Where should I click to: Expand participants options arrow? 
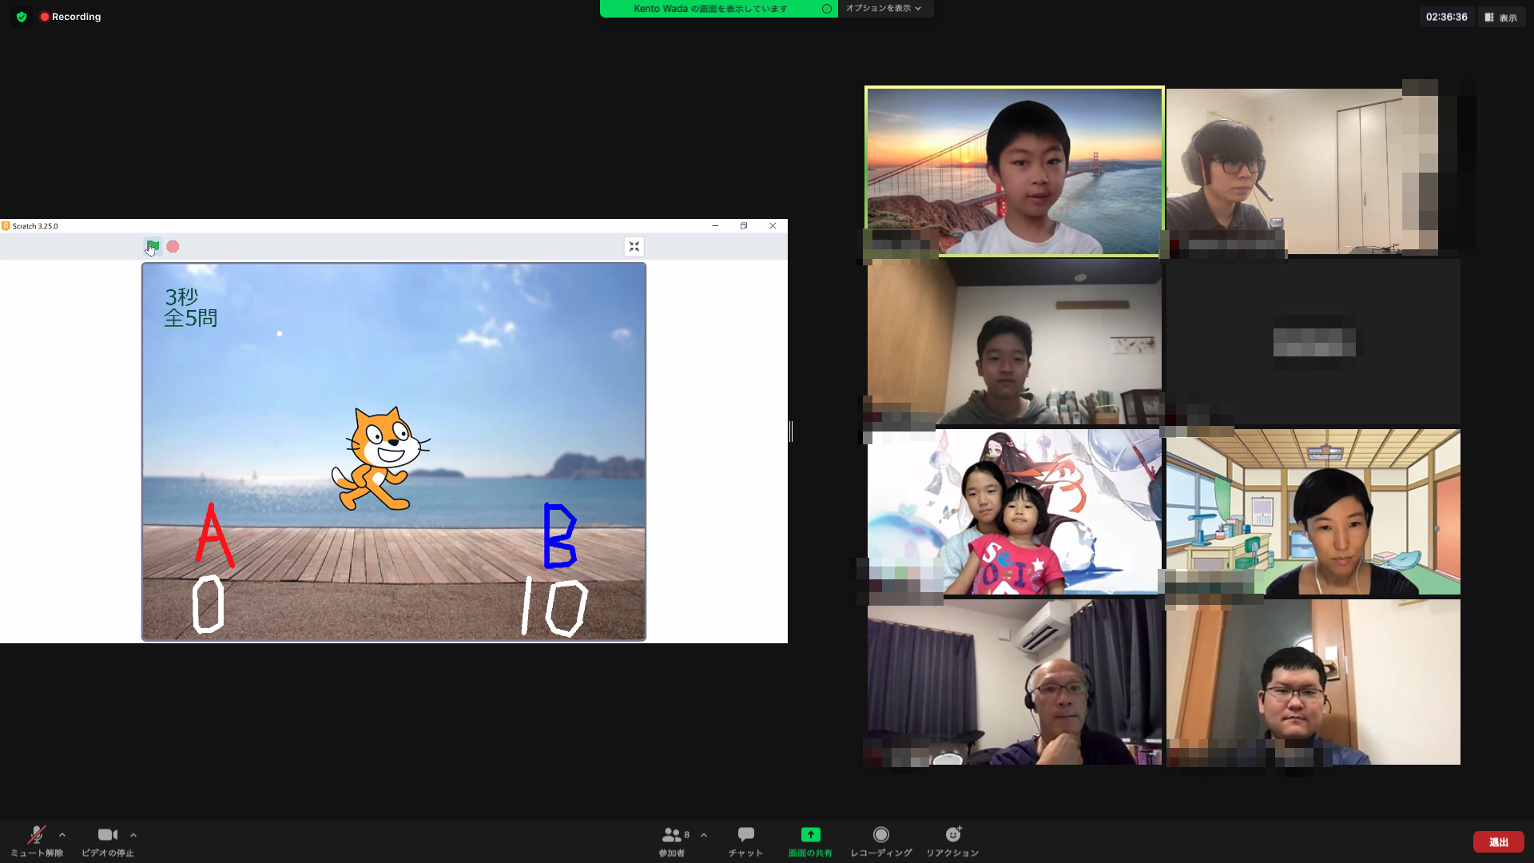pyautogui.click(x=704, y=835)
